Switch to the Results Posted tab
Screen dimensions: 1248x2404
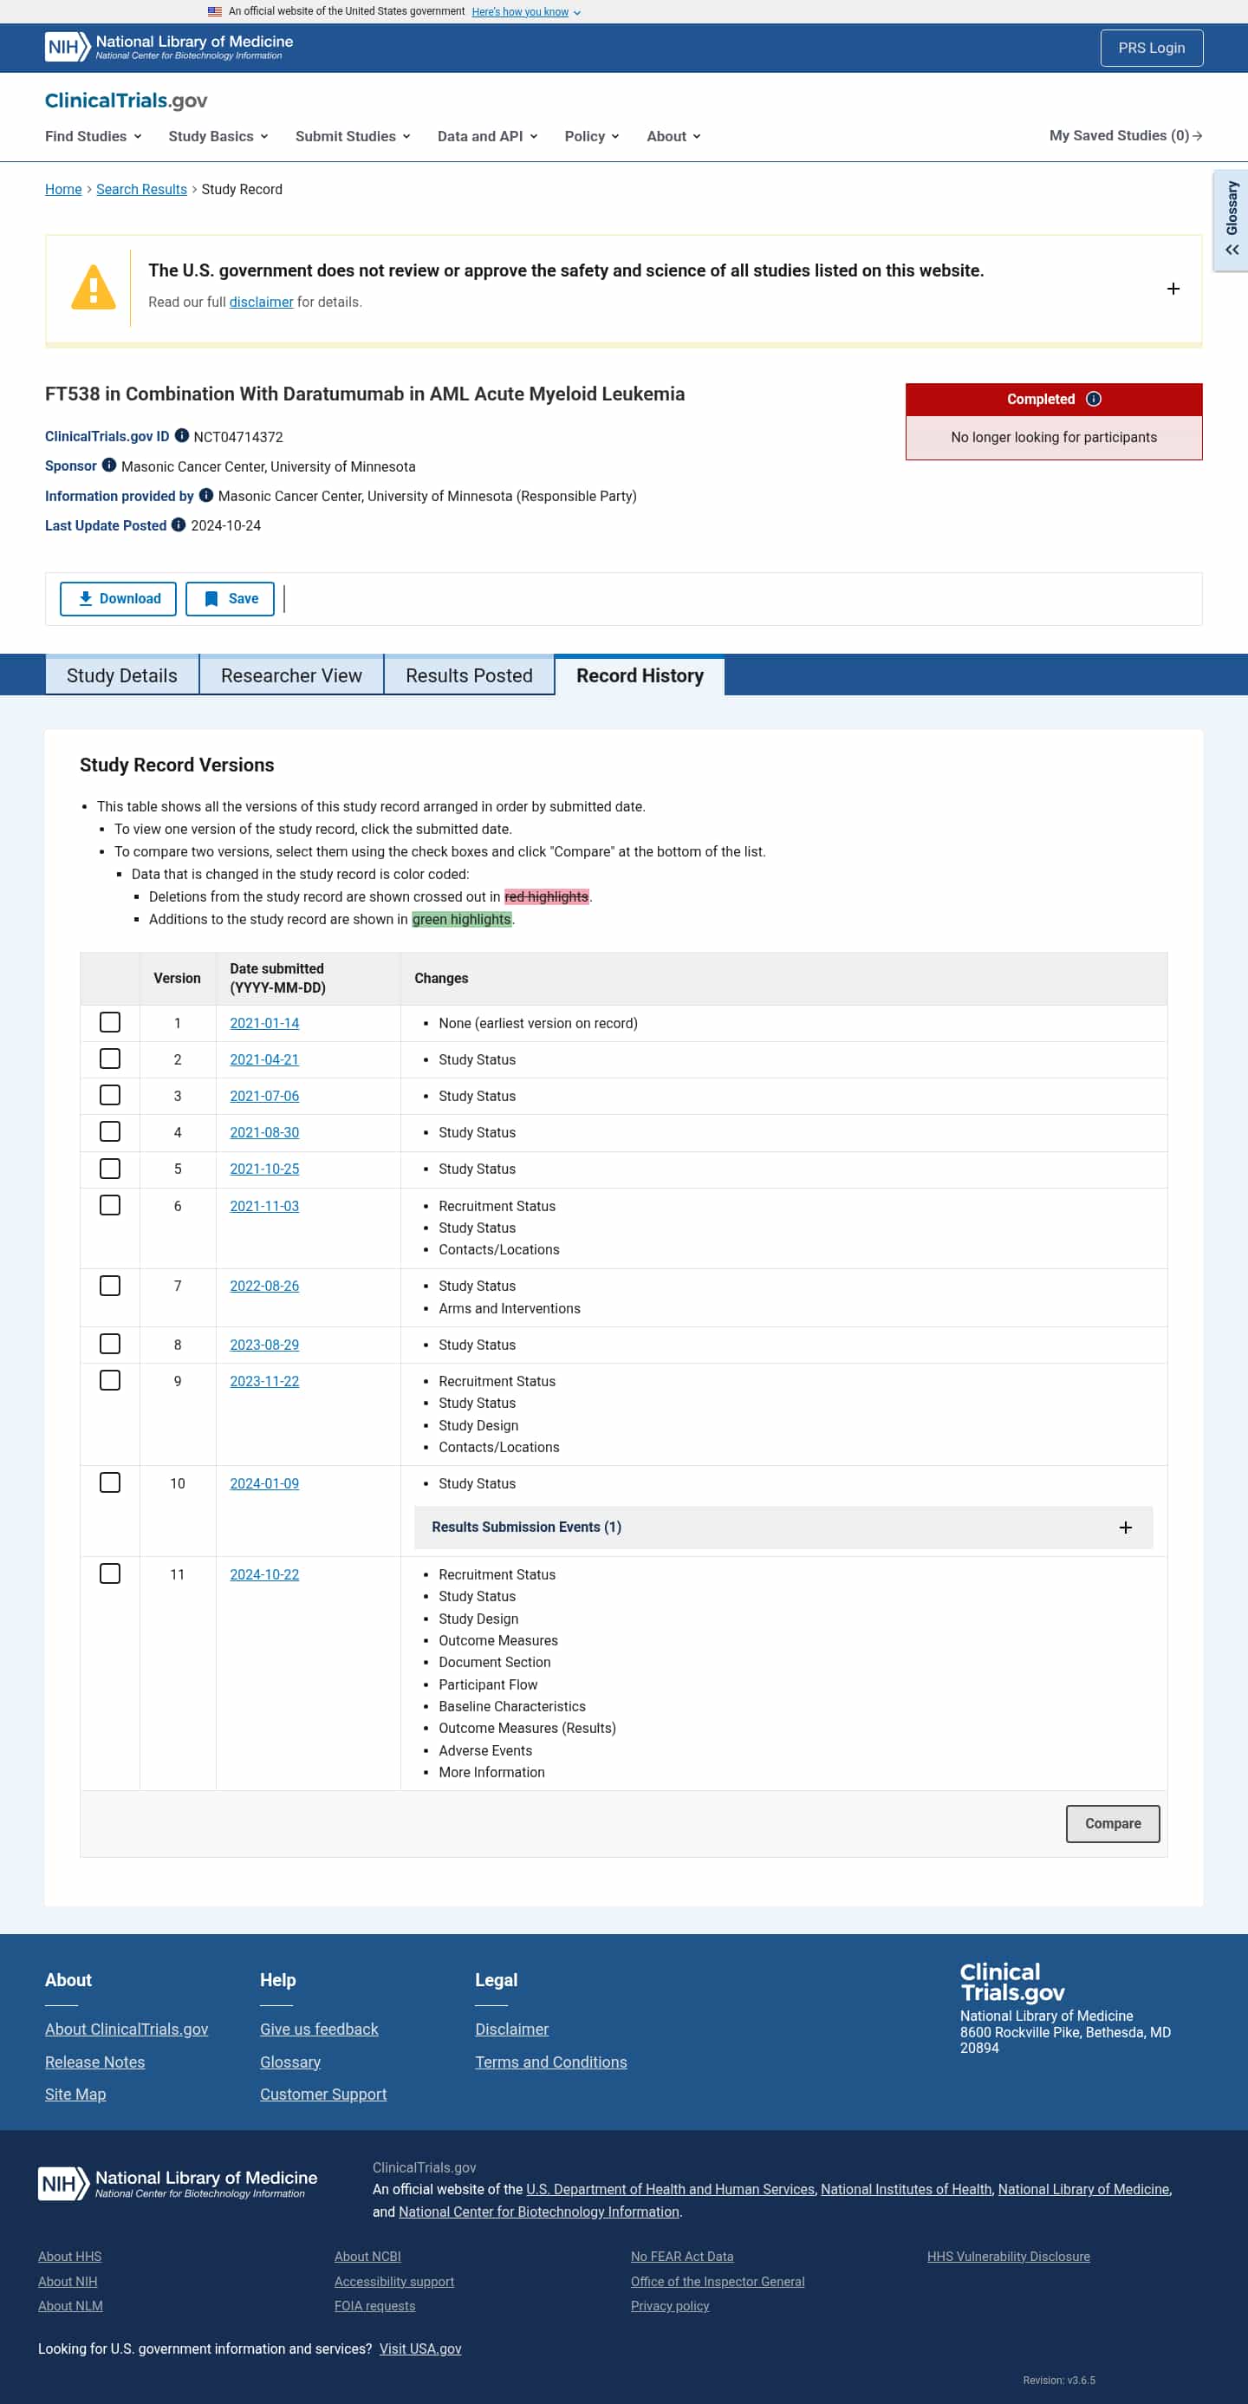[469, 675]
